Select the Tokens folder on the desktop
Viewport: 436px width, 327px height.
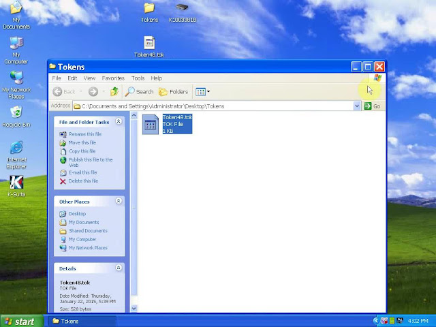149,12
